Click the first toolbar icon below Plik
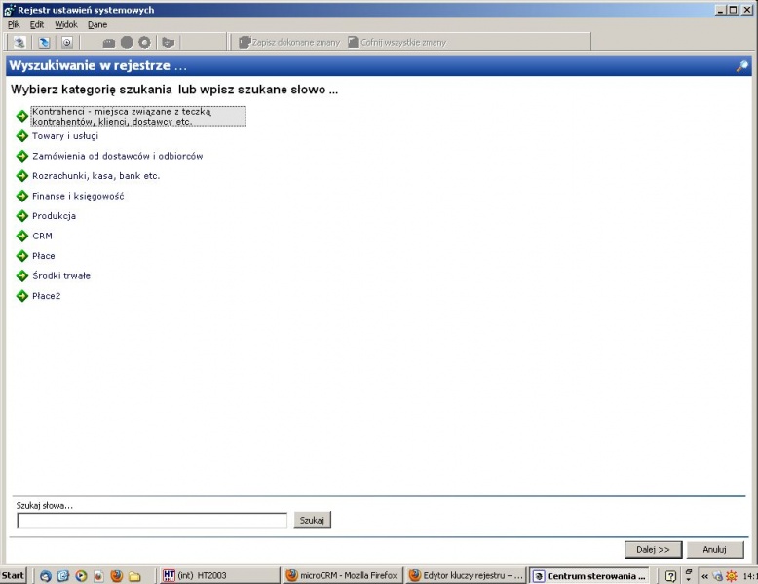Image resolution: width=758 pixels, height=584 pixels. [19, 43]
